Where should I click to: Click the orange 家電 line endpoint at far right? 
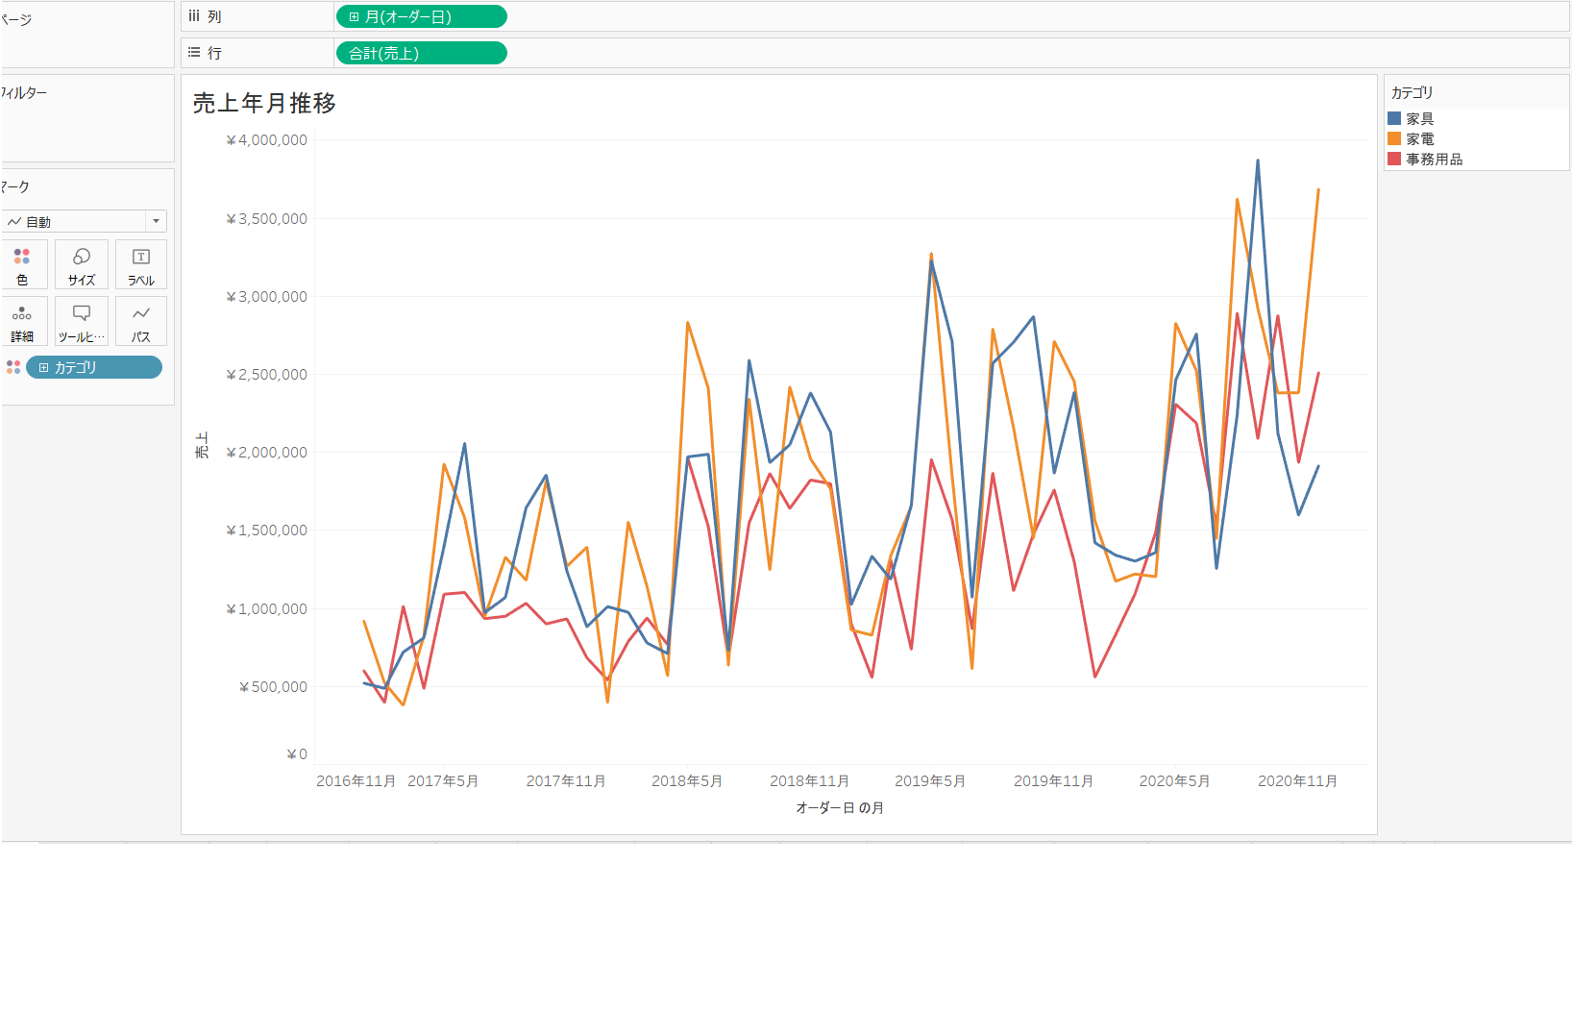coord(1318,190)
